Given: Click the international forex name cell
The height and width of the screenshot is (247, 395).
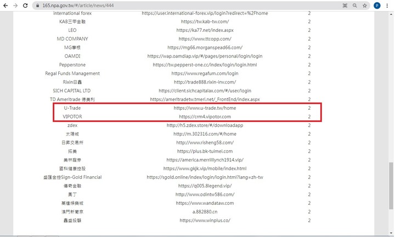Looking at the screenshot, I should 72,13.
